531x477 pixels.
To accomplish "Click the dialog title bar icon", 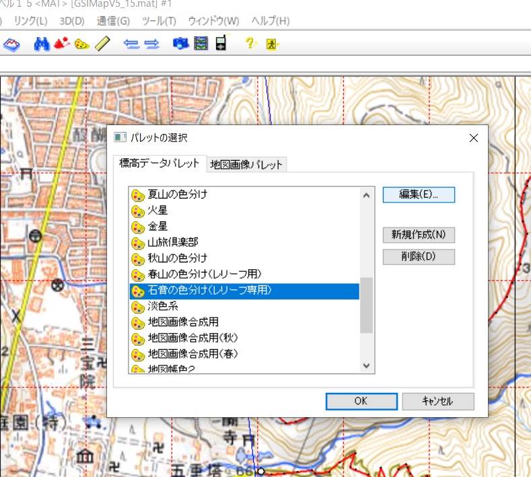I will coord(120,137).
